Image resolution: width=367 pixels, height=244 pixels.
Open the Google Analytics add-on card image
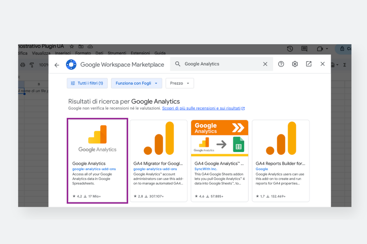(x=97, y=139)
